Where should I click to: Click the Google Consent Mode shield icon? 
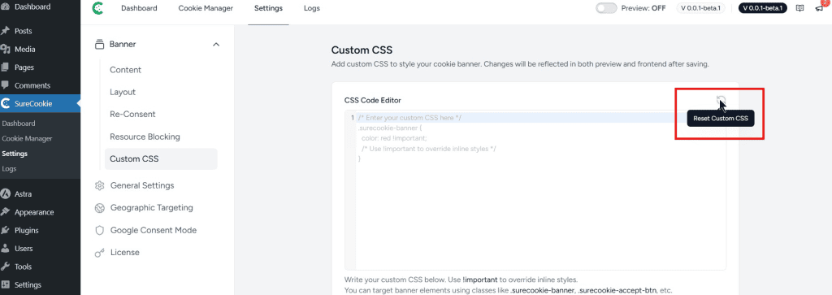click(99, 230)
